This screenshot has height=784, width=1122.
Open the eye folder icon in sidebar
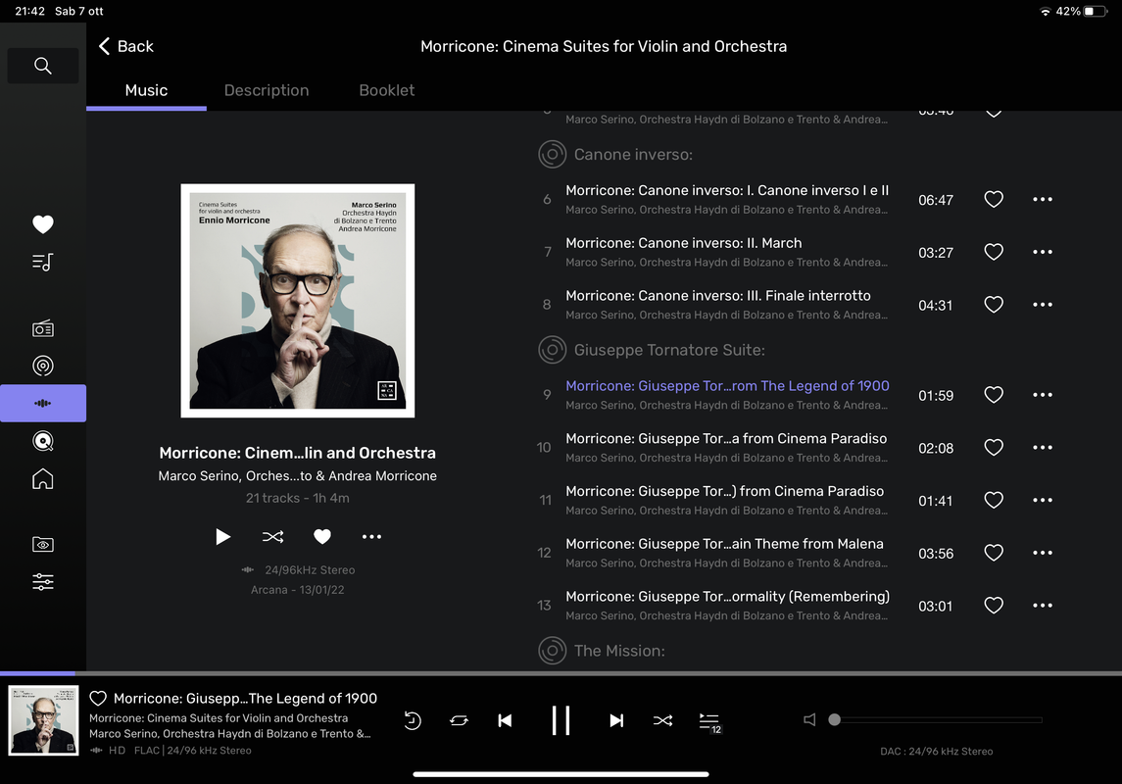(x=43, y=545)
